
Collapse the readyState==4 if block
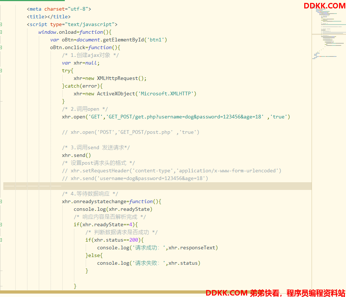[x=1, y=224]
